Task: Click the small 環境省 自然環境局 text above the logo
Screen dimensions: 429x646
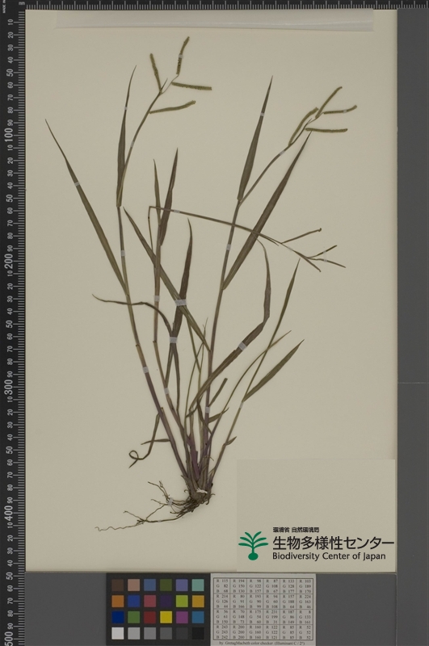Action: (x=296, y=530)
